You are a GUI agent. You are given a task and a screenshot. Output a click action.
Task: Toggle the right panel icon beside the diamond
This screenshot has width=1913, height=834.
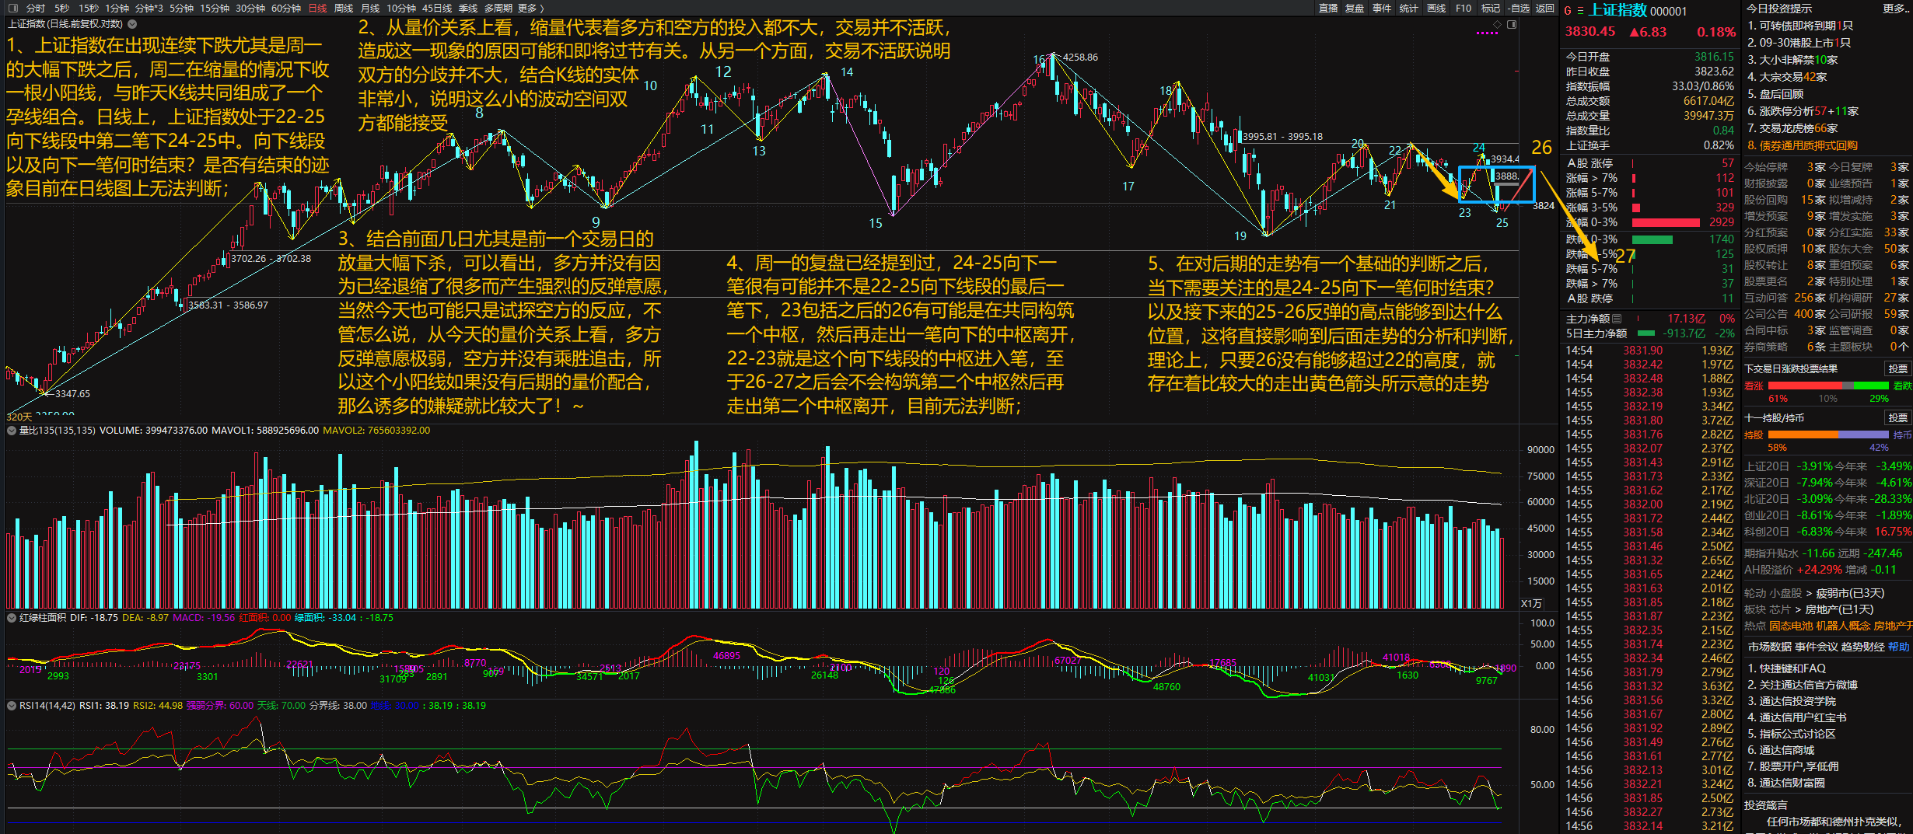click(x=1512, y=24)
